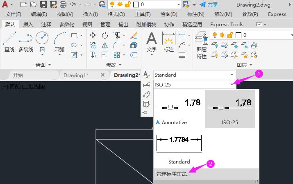This screenshot has width=293, height=184.
Task: Switch to Drawing1* document tab
Action: (x=76, y=75)
